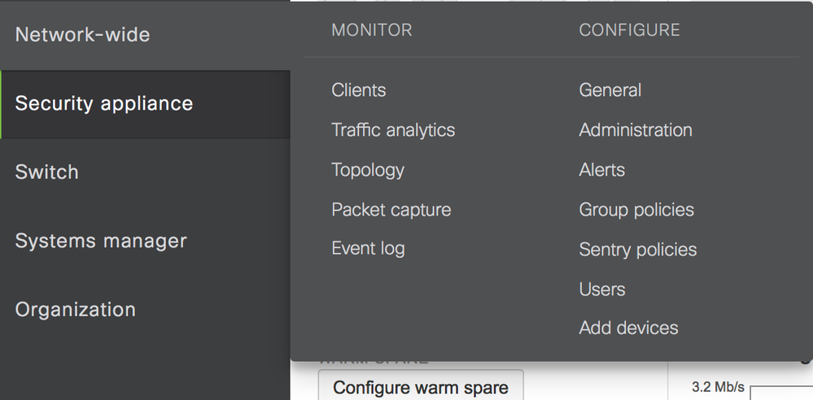
Task: Click the MONITOR column heading
Action: click(372, 30)
